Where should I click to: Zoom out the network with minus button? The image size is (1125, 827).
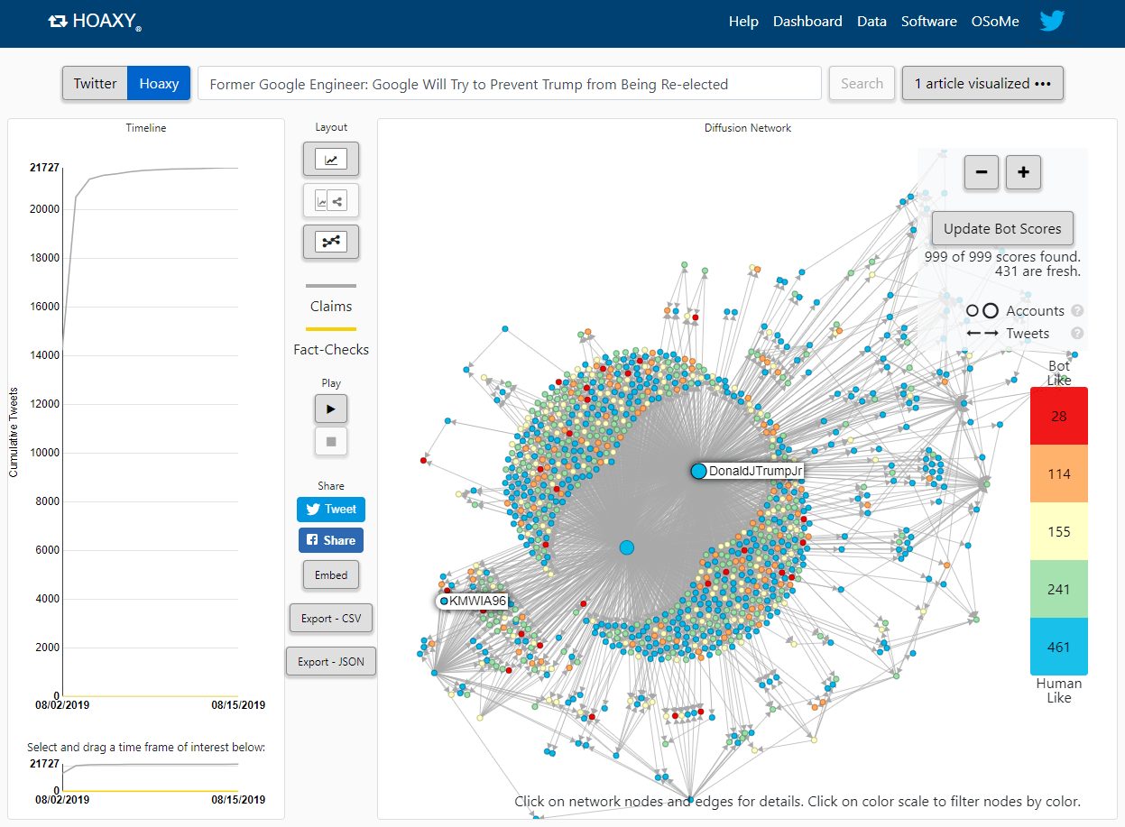click(982, 172)
